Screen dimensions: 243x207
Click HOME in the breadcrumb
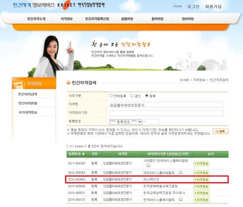184,80
